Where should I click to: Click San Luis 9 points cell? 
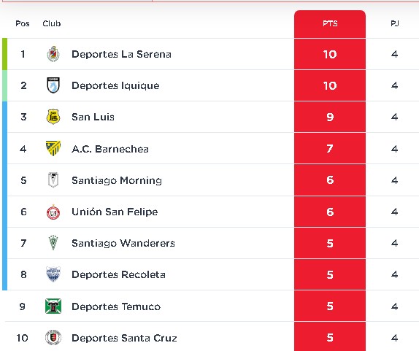pos(330,117)
